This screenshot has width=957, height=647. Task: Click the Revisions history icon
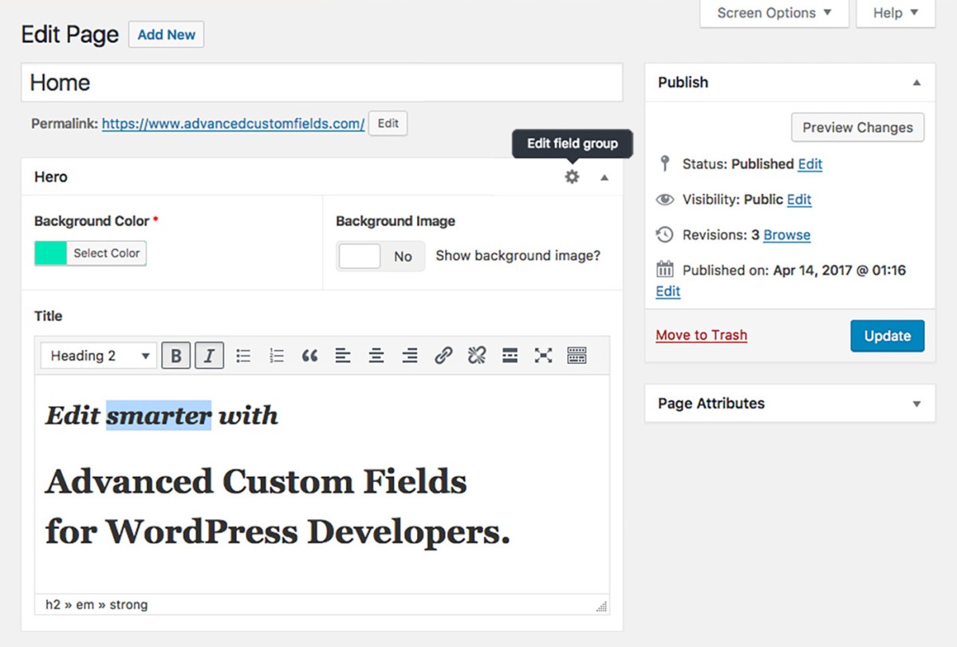pos(664,235)
